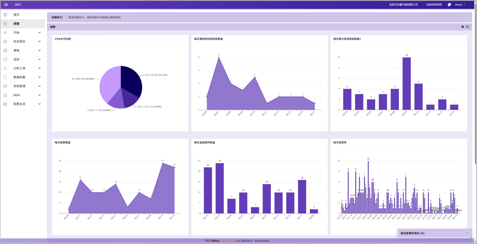Click the 监控 monitor icon in sidebar
Image resolution: width=477 pixels, height=244 pixels.
click(x=5, y=59)
